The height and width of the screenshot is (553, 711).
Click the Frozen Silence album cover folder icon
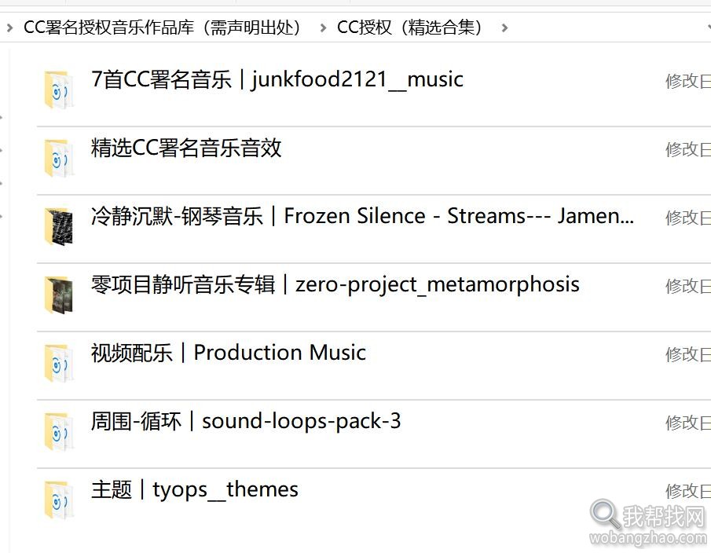coord(59,227)
